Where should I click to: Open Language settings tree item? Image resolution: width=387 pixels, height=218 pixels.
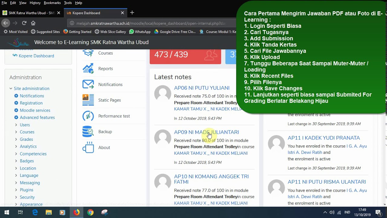[x=29, y=175]
